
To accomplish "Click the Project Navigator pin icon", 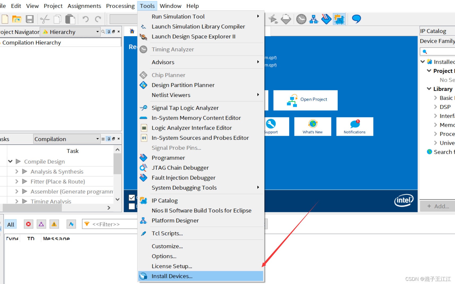I will [x=109, y=32].
